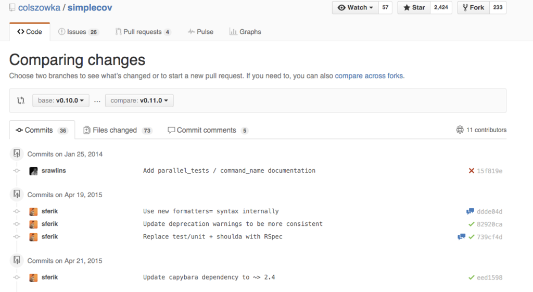
Task: Open the base: v0.10.0 branch dropdown
Action: pos(61,100)
